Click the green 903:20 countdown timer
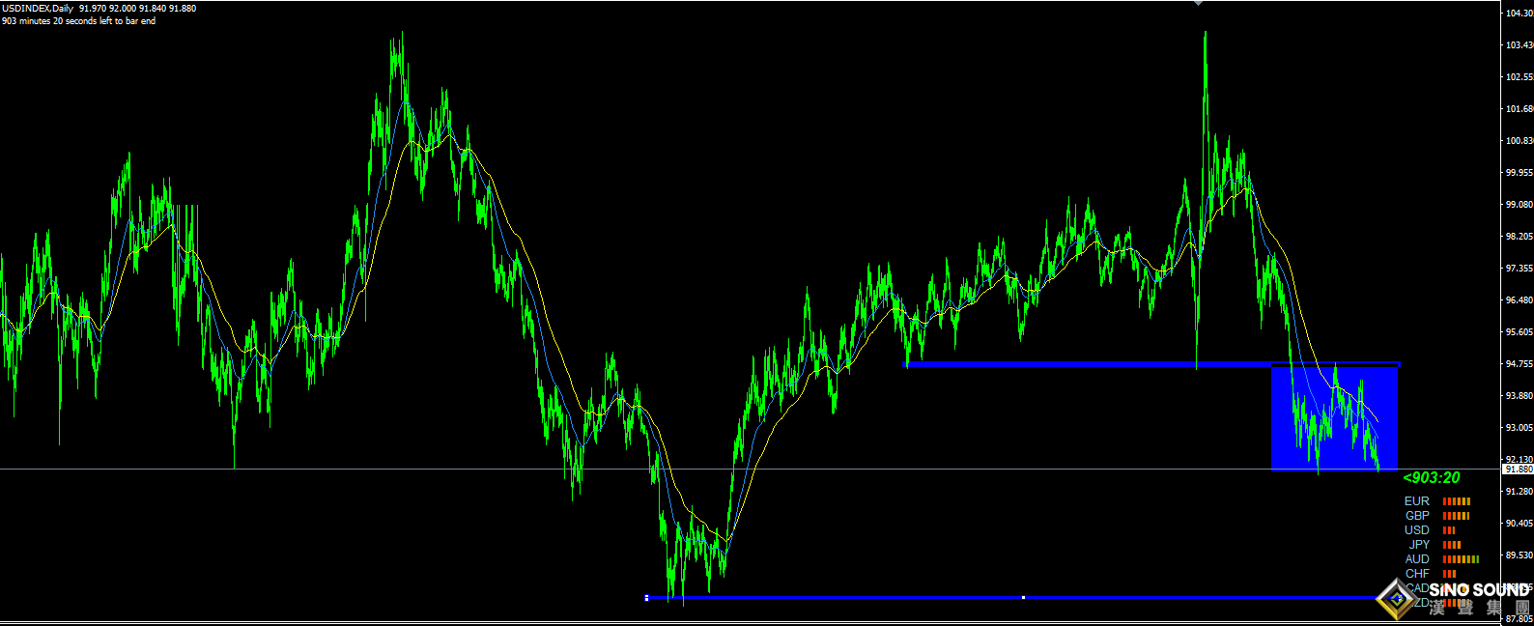The width and height of the screenshot is (1534, 626). (x=1432, y=478)
